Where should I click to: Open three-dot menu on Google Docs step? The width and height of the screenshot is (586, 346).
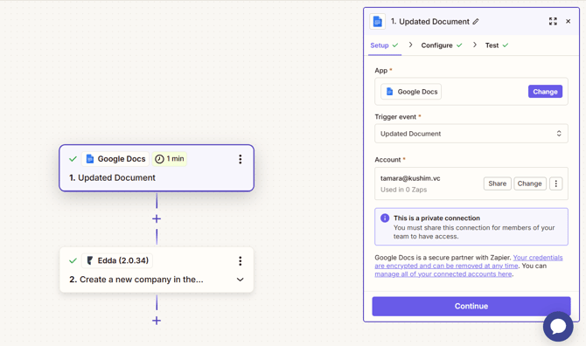(x=241, y=159)
